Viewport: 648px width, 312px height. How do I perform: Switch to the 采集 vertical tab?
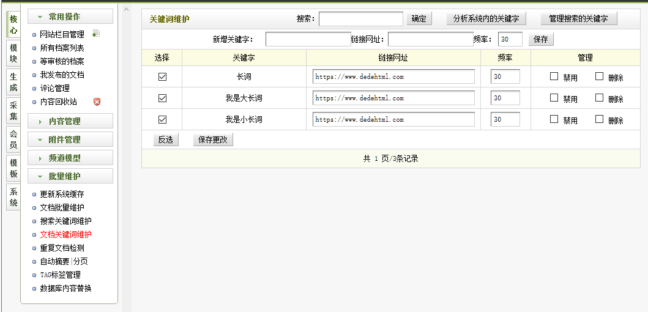point(13,111)
